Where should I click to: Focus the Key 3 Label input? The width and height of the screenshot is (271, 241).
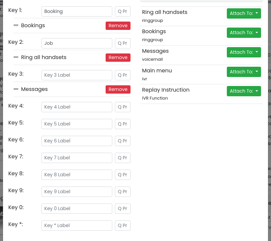point(77,75)
